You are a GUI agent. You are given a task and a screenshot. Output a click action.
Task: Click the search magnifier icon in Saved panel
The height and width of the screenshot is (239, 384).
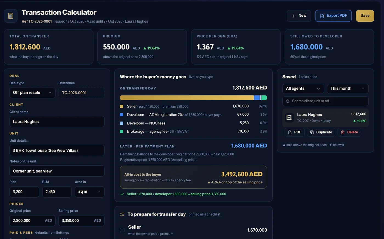[x=288, y=101]
